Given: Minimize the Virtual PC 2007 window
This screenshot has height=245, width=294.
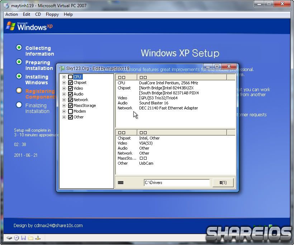Looking at the screenshot, I should [259, 4].
